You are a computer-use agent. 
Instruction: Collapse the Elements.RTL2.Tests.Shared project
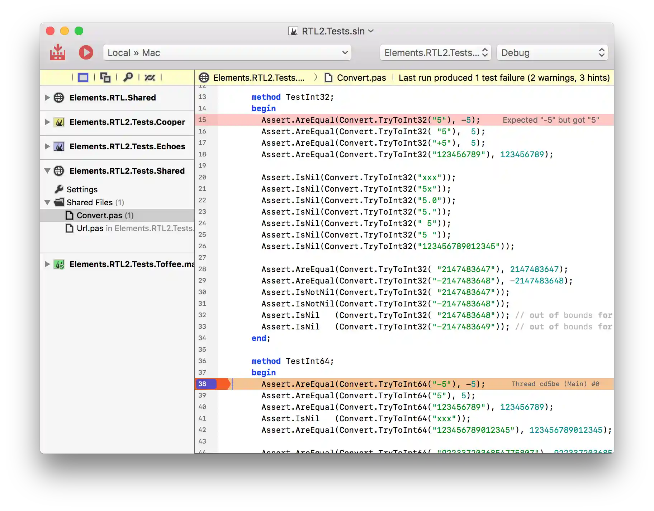(x=47, y=171)
